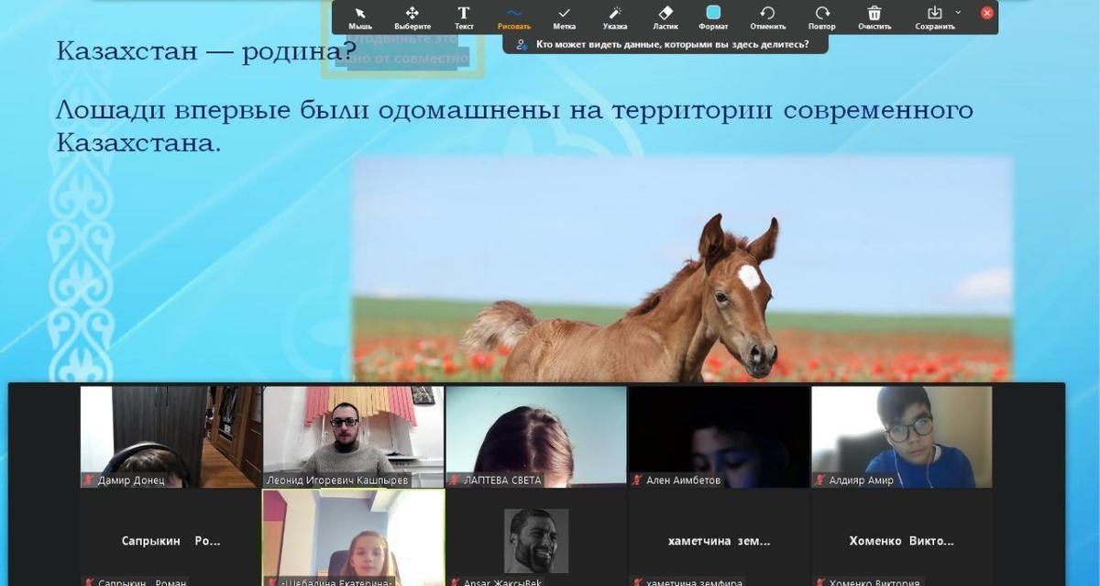The width and height of the screenshot is (1100, 586).
Task: Activate the Текст (Text) annotation tool
Action: [464, 16]
